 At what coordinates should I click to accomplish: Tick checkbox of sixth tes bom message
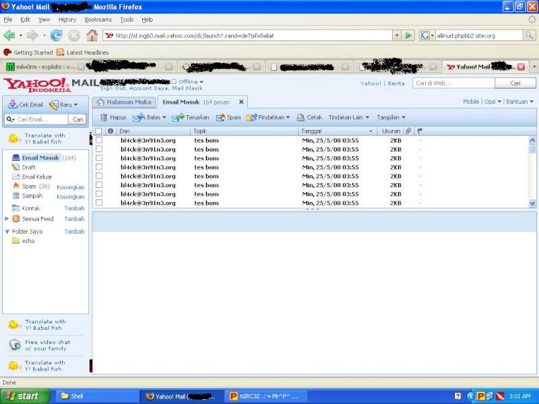pyautogui.click(x=99, y=184)
